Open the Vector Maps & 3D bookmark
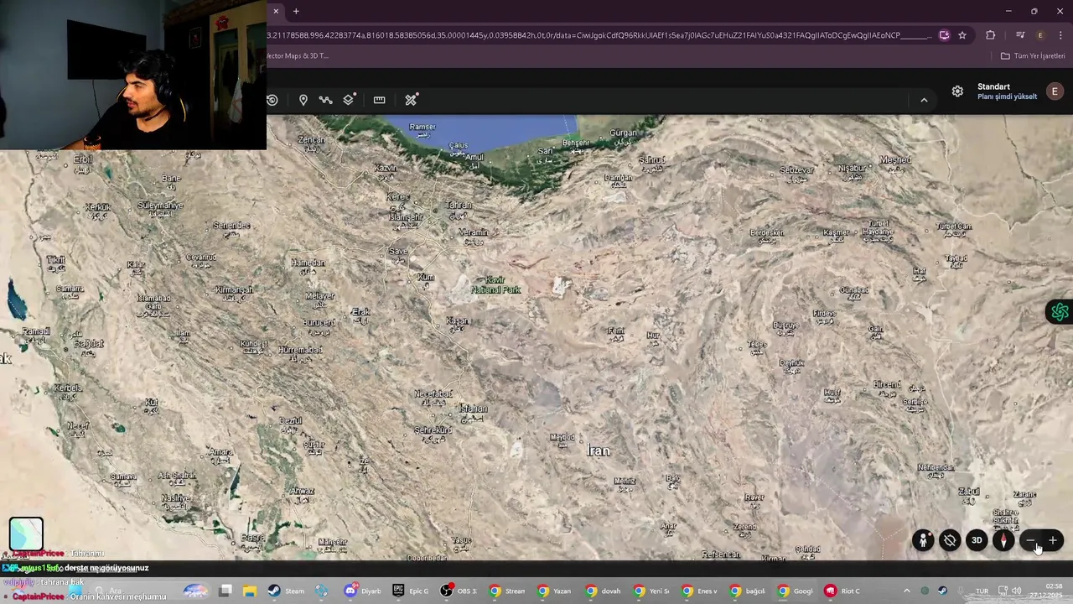This screenshot has width=1073, height=604. click(297, 56)
